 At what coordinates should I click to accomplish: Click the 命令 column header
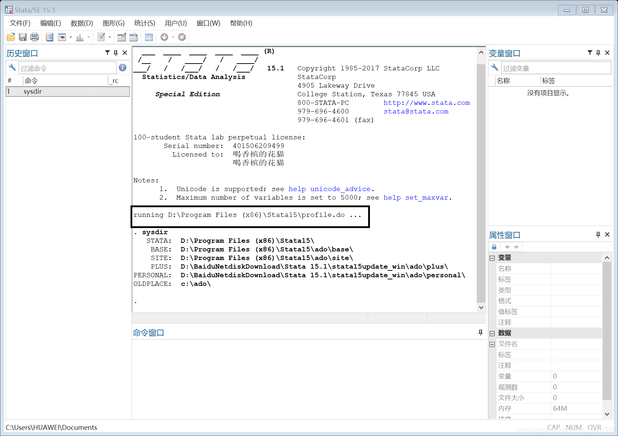[65, 81]
